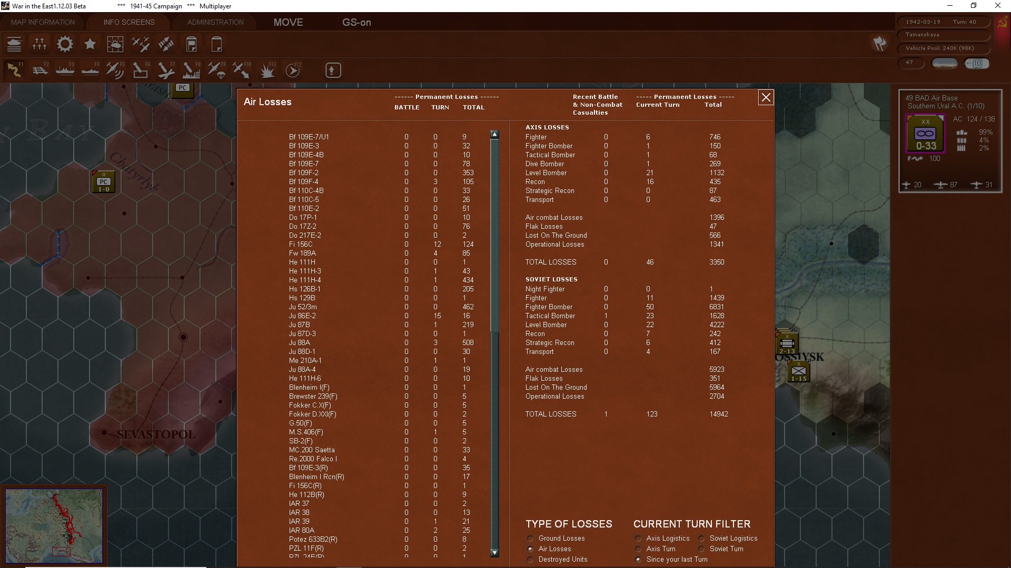Open the production gear icon
The width and height of the screenshot is (1011, 568).
click(65, 44)
